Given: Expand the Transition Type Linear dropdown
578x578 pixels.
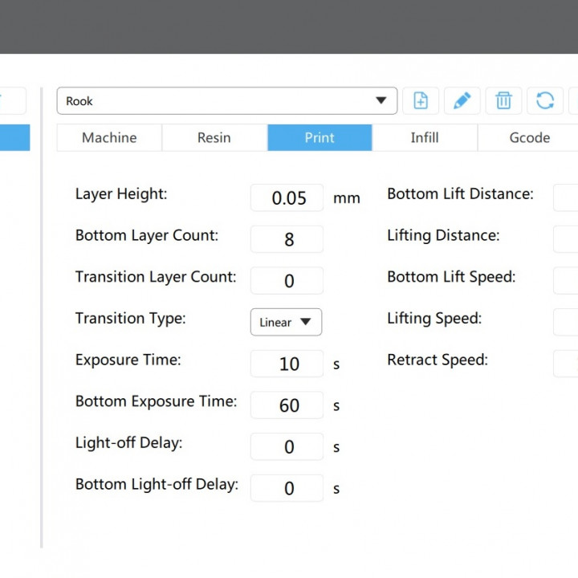Looking at the screenshot, I should tap(286, 322).
